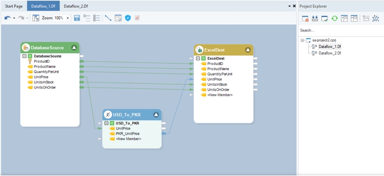Click the blue down-arrows import icon
The image size is (384, 176).
[315, 18]
